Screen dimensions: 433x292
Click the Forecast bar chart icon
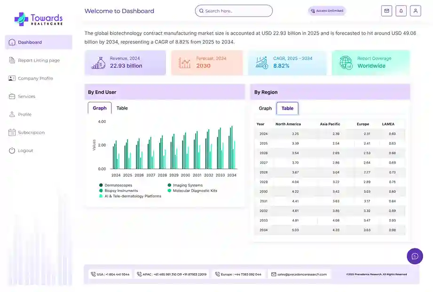pyautogui.click(x=184, y=63)
